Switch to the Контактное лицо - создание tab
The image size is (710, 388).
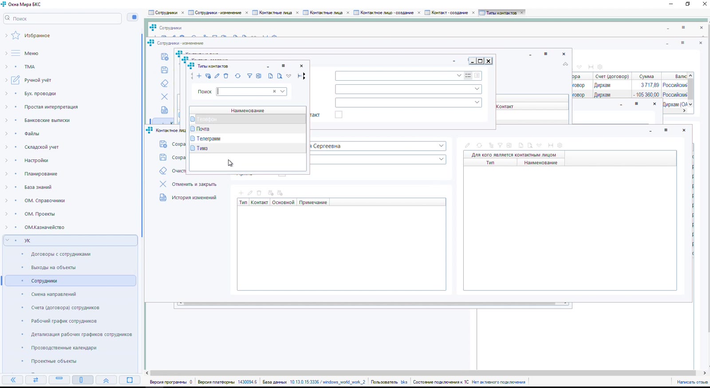click(387, 13)
